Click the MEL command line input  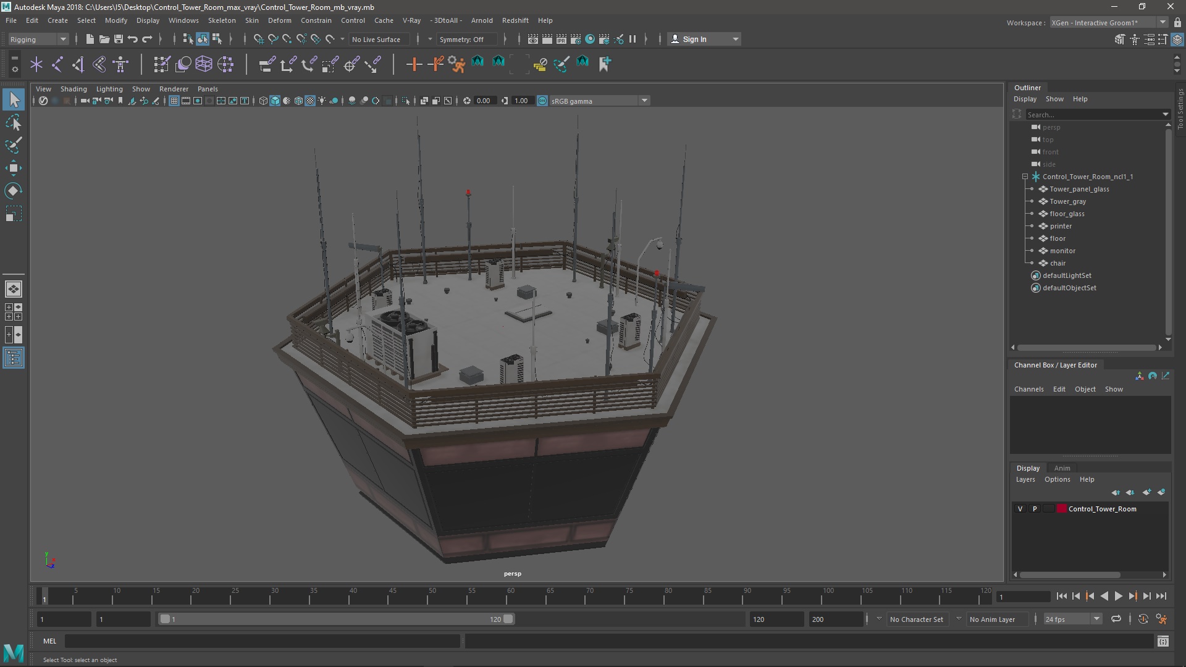263,641
